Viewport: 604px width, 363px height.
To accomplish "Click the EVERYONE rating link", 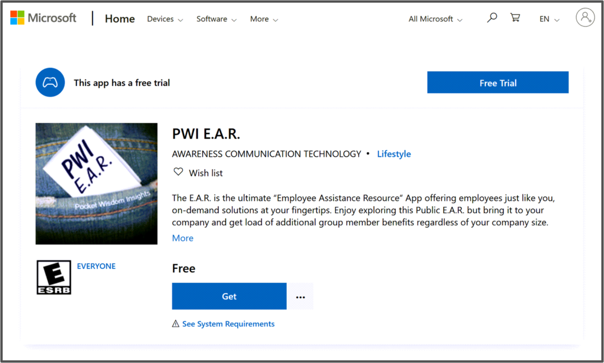I will tap(96, 266).
